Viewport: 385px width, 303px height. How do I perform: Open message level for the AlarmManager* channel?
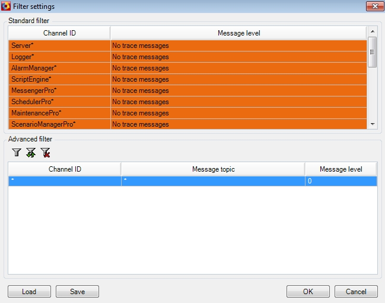click(238, 68)
